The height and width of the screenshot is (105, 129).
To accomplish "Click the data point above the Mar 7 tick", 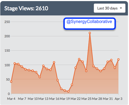I will pos(22,67).
